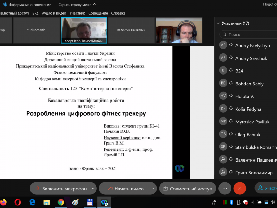Open Firefox from the taskbar
The height and width of the screenshot is (208, 277).
[3, 202]
